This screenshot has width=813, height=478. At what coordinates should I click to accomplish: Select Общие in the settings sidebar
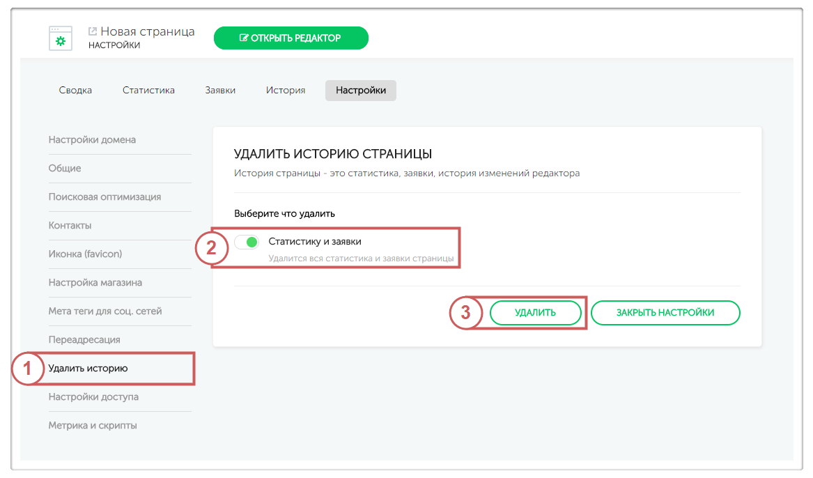click(x=65, y=168)
